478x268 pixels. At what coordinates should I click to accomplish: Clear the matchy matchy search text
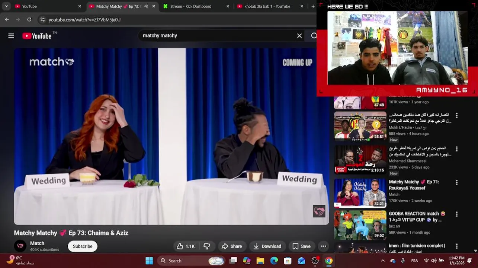pyautogui.click(x=299, y=36)
